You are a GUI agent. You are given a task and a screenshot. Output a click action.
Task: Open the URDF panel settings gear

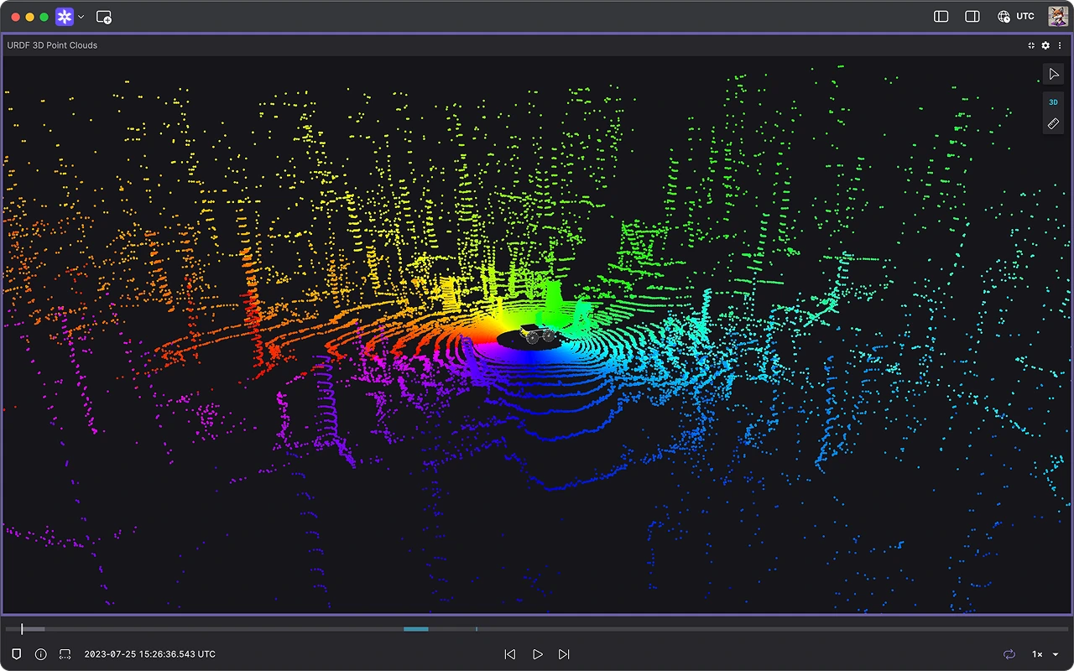point(1045,45)
